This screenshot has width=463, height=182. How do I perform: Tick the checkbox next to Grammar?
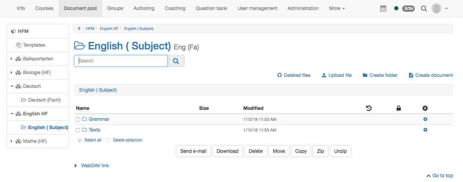click(x=78, y=120)
